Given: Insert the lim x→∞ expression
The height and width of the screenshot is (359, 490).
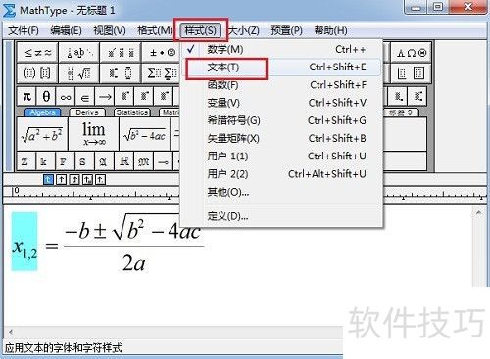Looking at the screenshot, I should pos(94,134).
